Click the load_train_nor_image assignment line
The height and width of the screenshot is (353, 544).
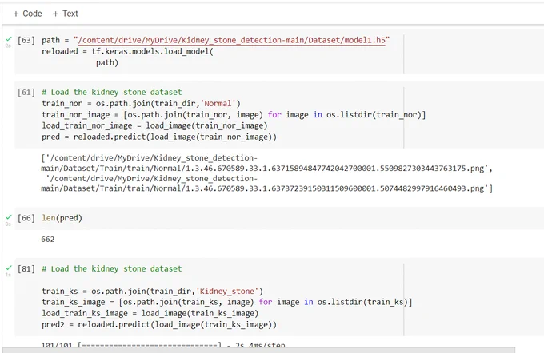pyautogui.click(x=154, y=125)
